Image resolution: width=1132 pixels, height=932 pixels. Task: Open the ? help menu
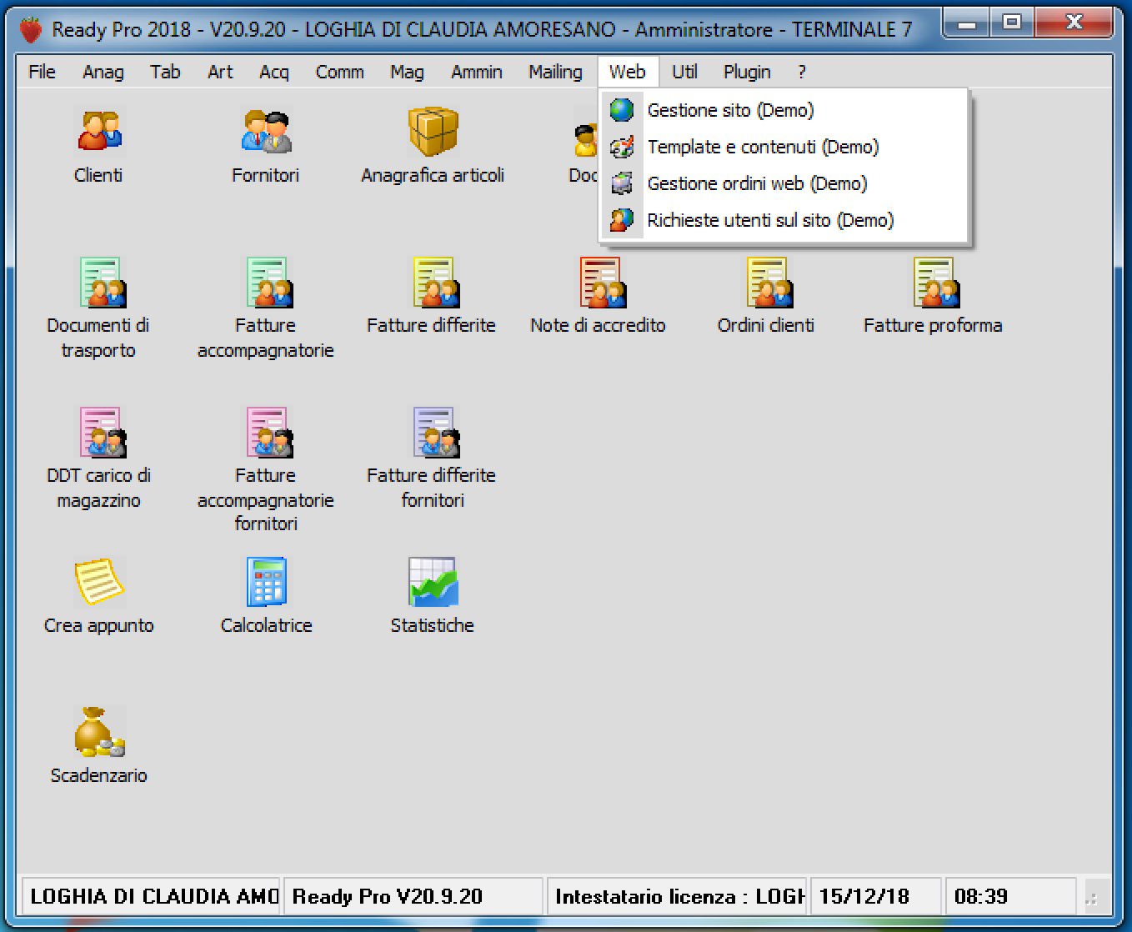802,72
